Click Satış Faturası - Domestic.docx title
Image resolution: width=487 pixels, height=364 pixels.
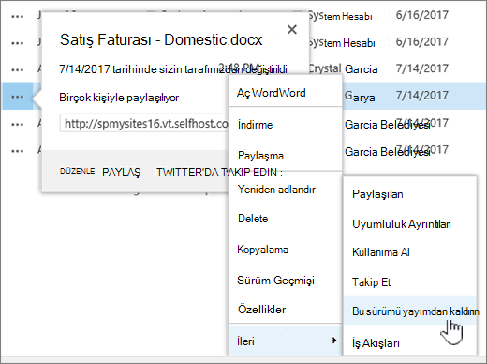[x=161, y=40]
